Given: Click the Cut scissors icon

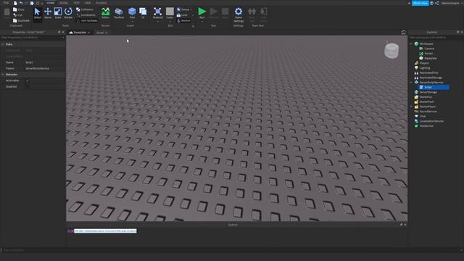Looking at the screenshot, I should [14, 14].
